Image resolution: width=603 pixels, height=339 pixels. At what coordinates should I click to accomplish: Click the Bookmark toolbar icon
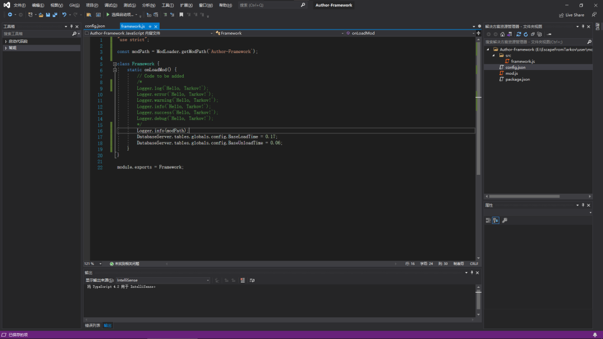[x=181, y=15]
